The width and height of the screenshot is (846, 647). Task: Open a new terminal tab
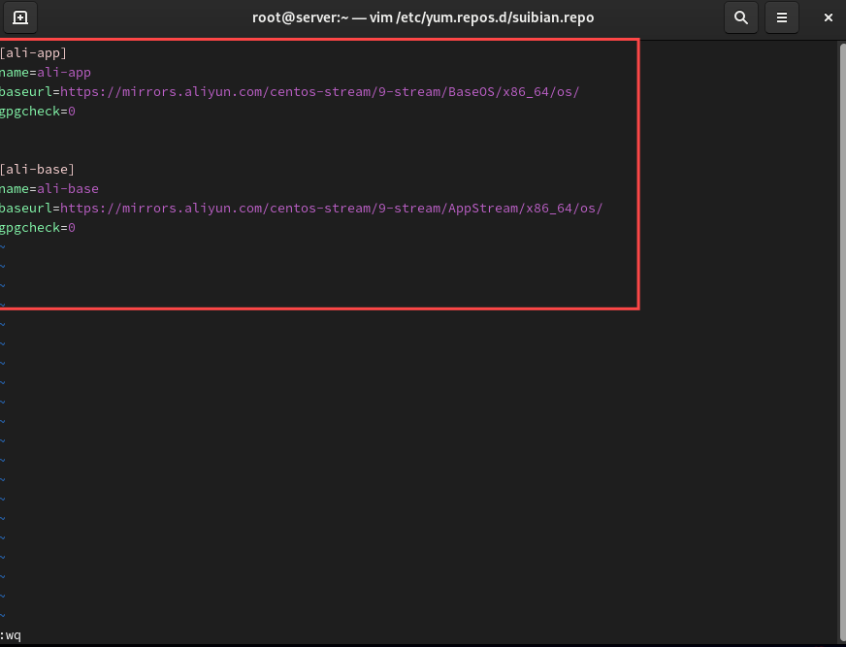click(x=20, y=17)
